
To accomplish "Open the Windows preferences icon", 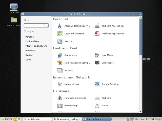I will [x=60, y=71].
